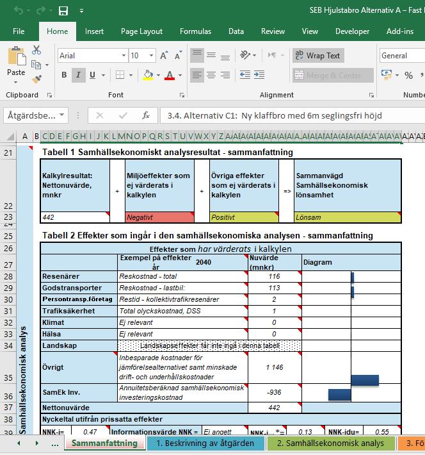The height and width of the screenshot is (455, 425).
Task: Open the Copy options arrow
Action: tap(47, 65)
